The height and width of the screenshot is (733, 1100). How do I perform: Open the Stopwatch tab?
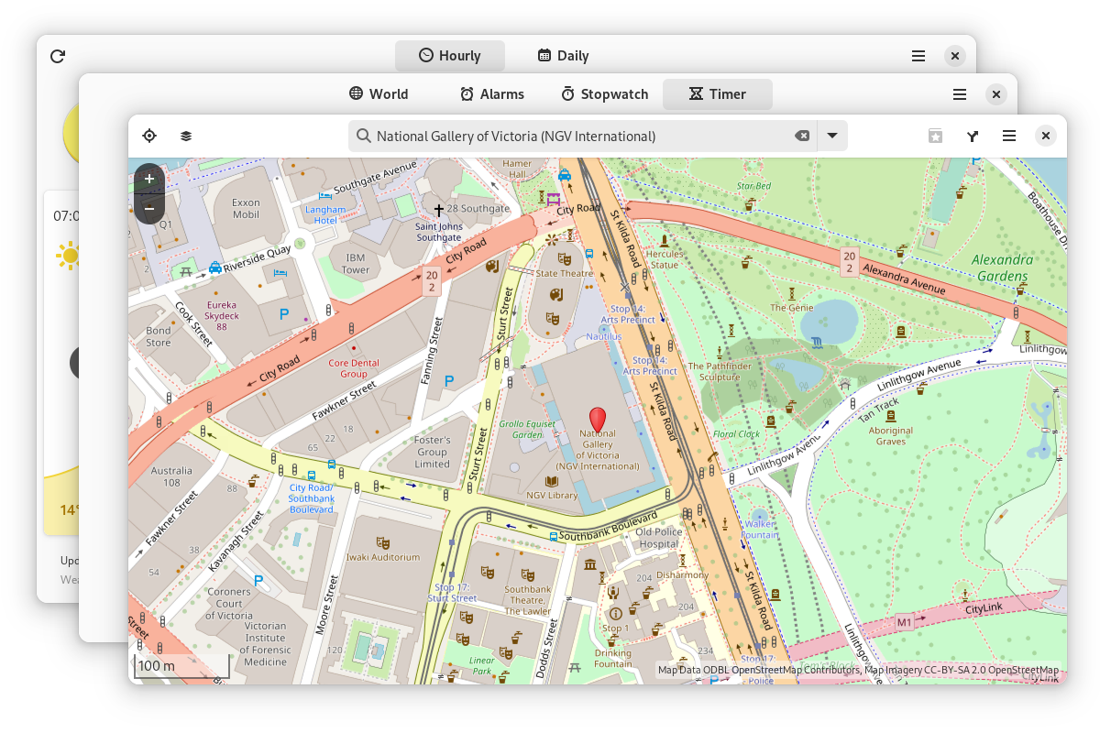click(x=604, y=93)
